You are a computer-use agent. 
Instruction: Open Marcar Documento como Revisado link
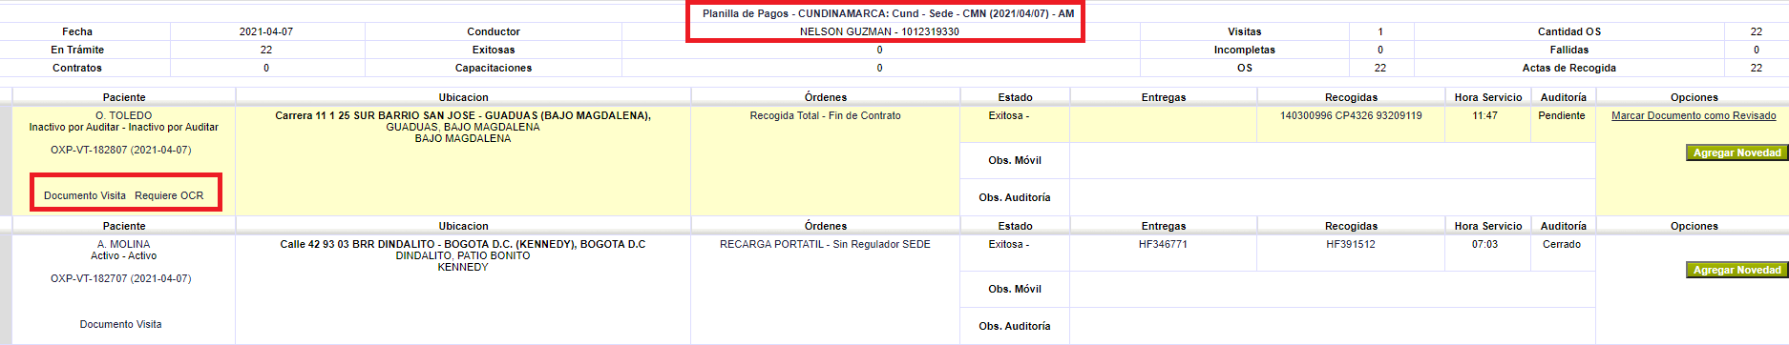point(1694,115)
